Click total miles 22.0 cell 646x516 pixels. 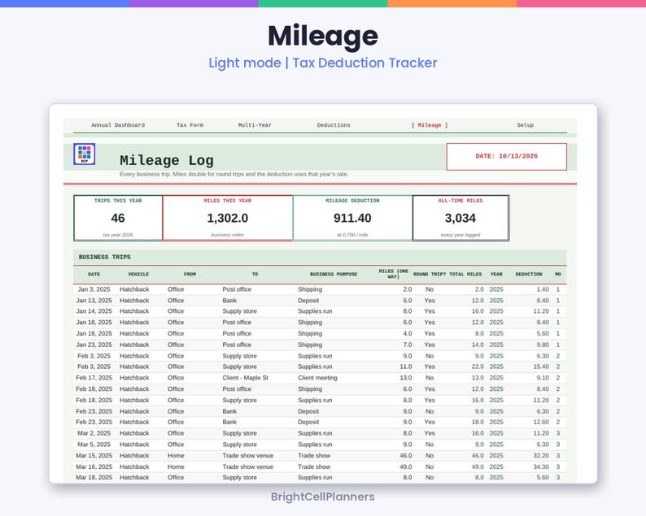point(478,366)
